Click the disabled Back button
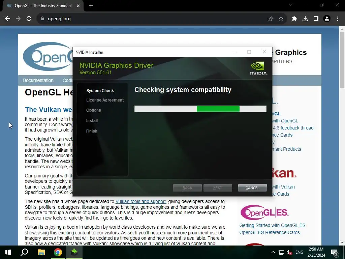This screenshot has width=345, height=259. 187,188
